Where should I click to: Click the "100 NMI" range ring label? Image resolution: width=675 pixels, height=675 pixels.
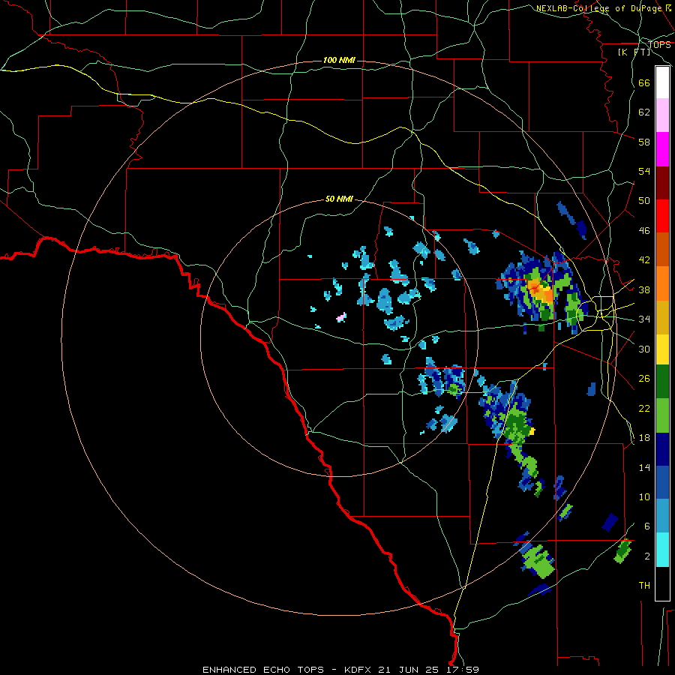click(339, 60)
